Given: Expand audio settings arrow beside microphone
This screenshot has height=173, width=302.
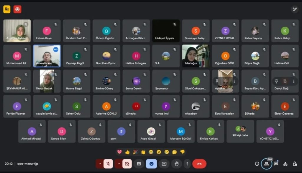Looking at the screenshot, I should click(100, 164).
